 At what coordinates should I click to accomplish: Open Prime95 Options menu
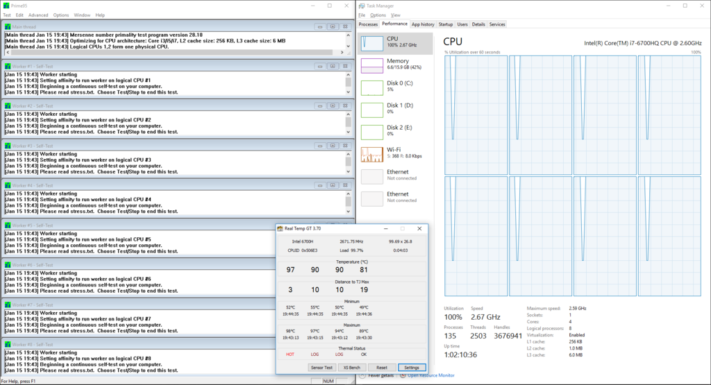click(x=61, y=15)
